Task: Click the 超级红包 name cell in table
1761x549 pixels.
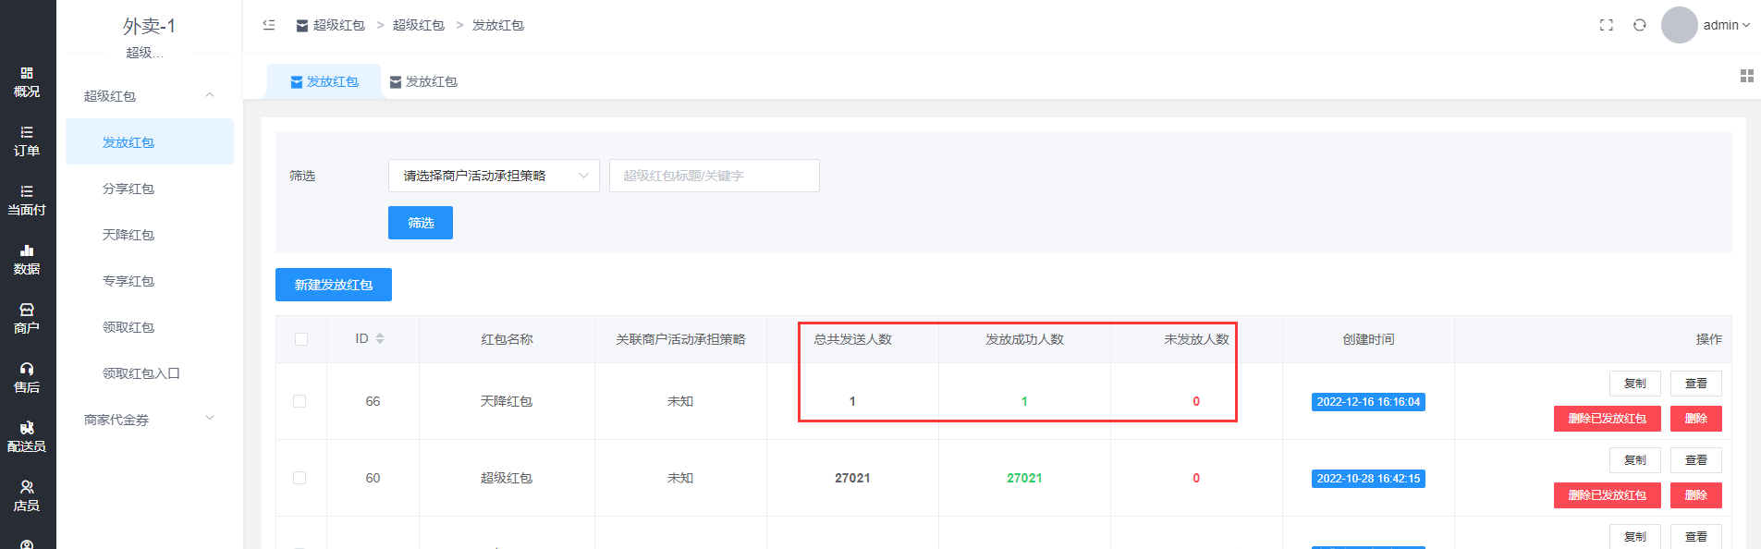Action: 507,478
